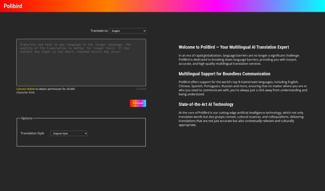Screen dimensions: 325x191
Task: Click the 'Welcome to PoliBird' heading
Action: pyautogui.click(x=234, y=47)
